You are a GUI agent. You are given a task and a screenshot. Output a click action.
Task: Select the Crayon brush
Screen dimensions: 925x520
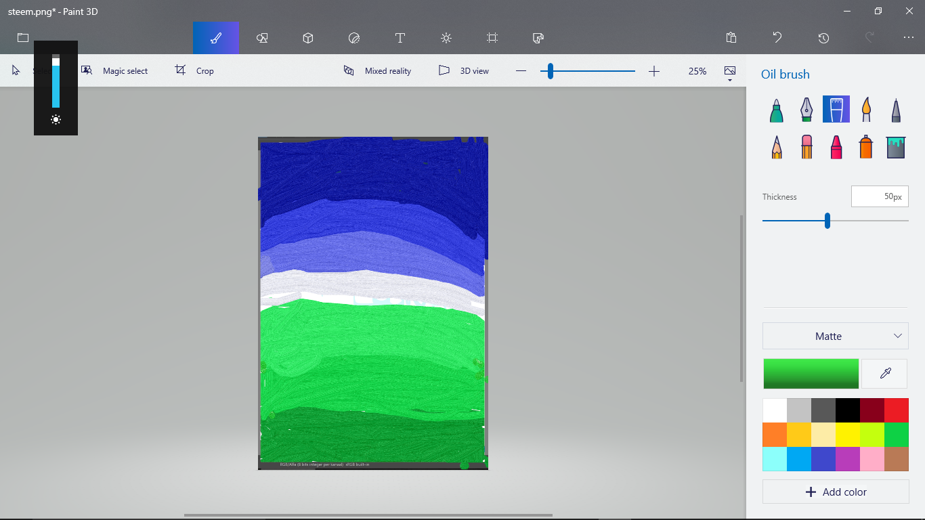836,146
